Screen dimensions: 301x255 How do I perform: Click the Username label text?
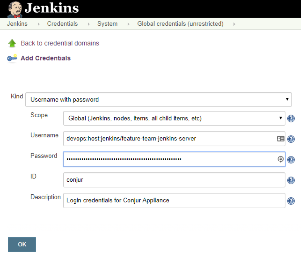point(44,135)
